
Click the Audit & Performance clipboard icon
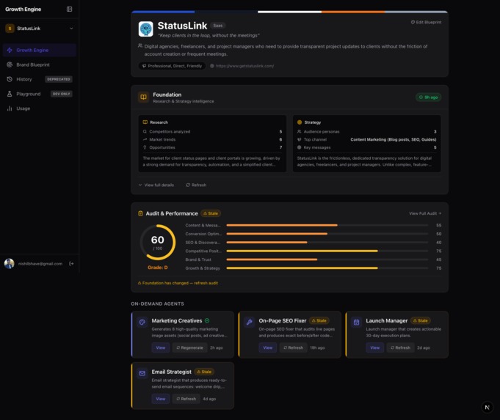pyautogui.click(x=140, y=213)
